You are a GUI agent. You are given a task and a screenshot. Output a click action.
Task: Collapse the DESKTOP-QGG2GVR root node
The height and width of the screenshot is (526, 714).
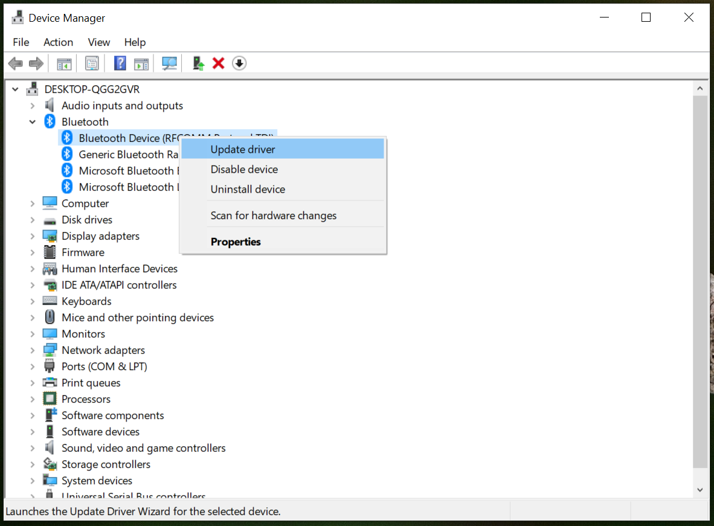point(16,89)
